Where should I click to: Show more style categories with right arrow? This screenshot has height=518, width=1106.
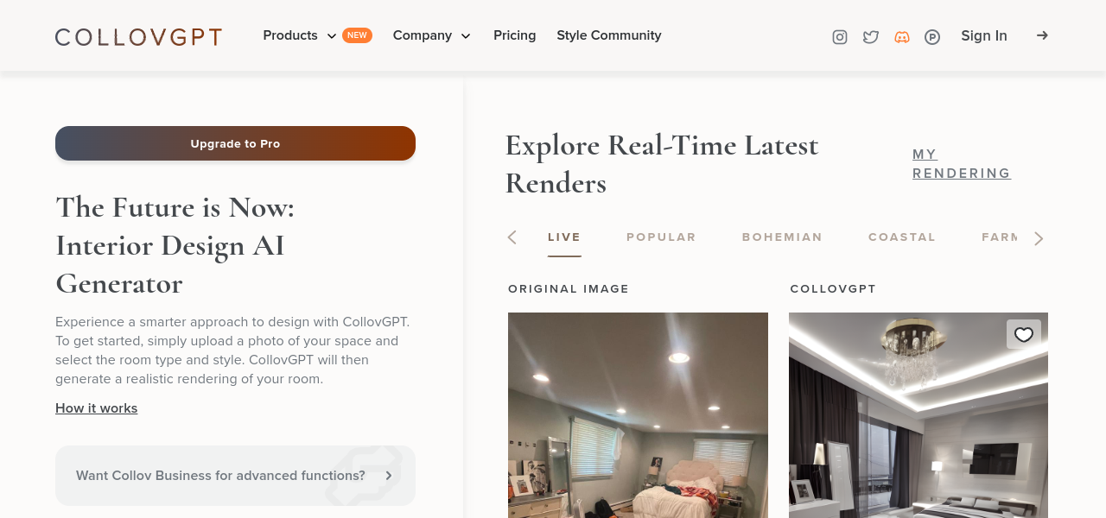pos(1039,238)
